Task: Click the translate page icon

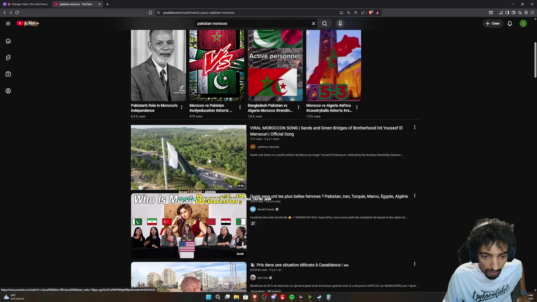Action: point(348,13)
